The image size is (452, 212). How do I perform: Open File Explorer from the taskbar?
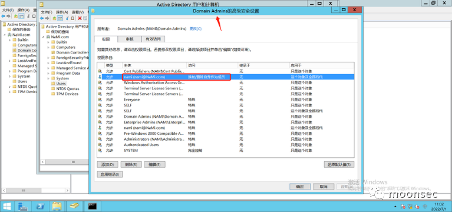click(57, 206)
